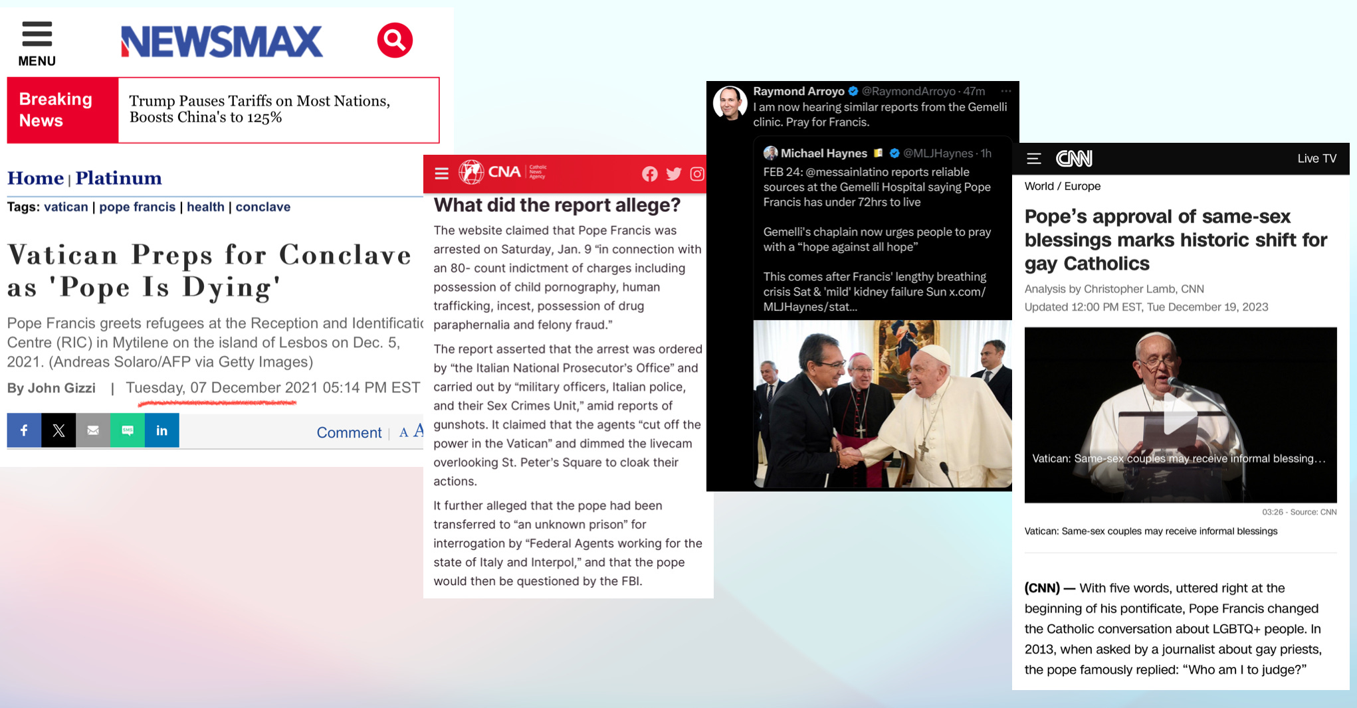Viewport: 1357px width, 708px height.
Task: Click the red Newsmax search icon
Action: pos(395,41)
